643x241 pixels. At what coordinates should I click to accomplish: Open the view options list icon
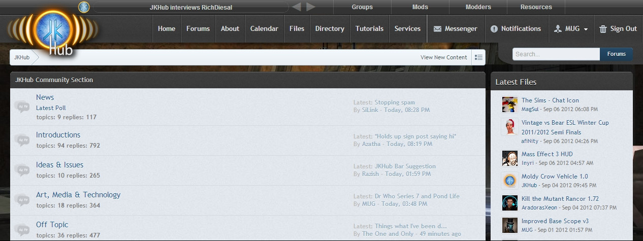coord(478,57)
